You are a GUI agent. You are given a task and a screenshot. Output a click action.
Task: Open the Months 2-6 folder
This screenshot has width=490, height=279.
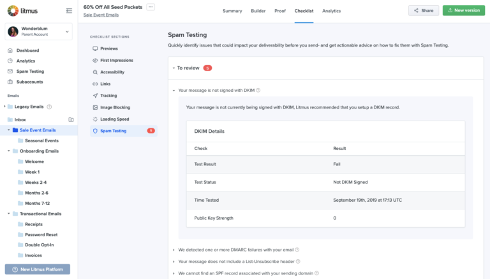36,193
